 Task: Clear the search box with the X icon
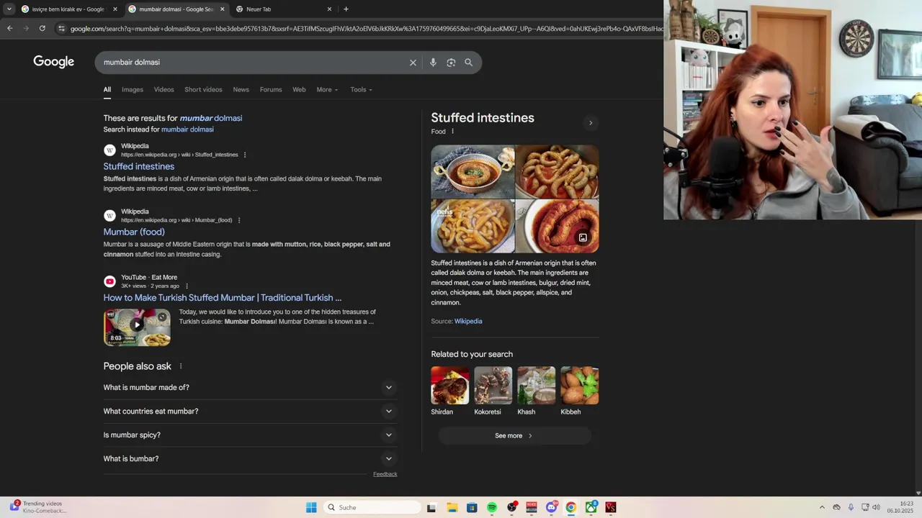click(413, 63)
